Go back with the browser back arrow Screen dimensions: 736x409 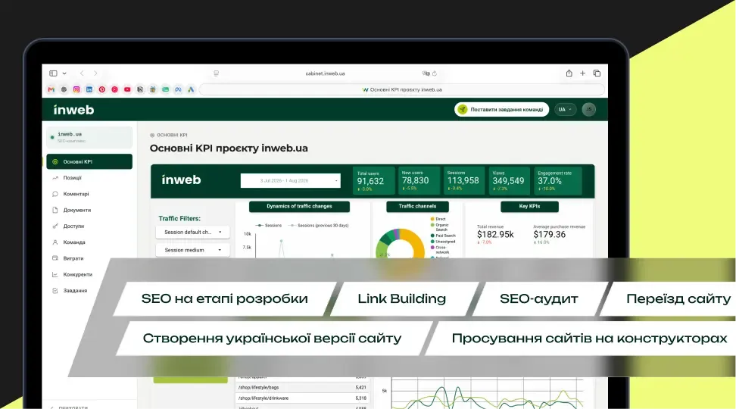(x=82, y=73)
